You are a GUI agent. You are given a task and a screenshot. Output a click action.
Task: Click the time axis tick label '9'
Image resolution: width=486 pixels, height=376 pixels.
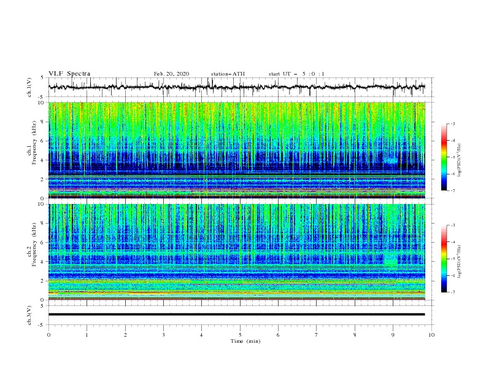[x=393, y=335]
